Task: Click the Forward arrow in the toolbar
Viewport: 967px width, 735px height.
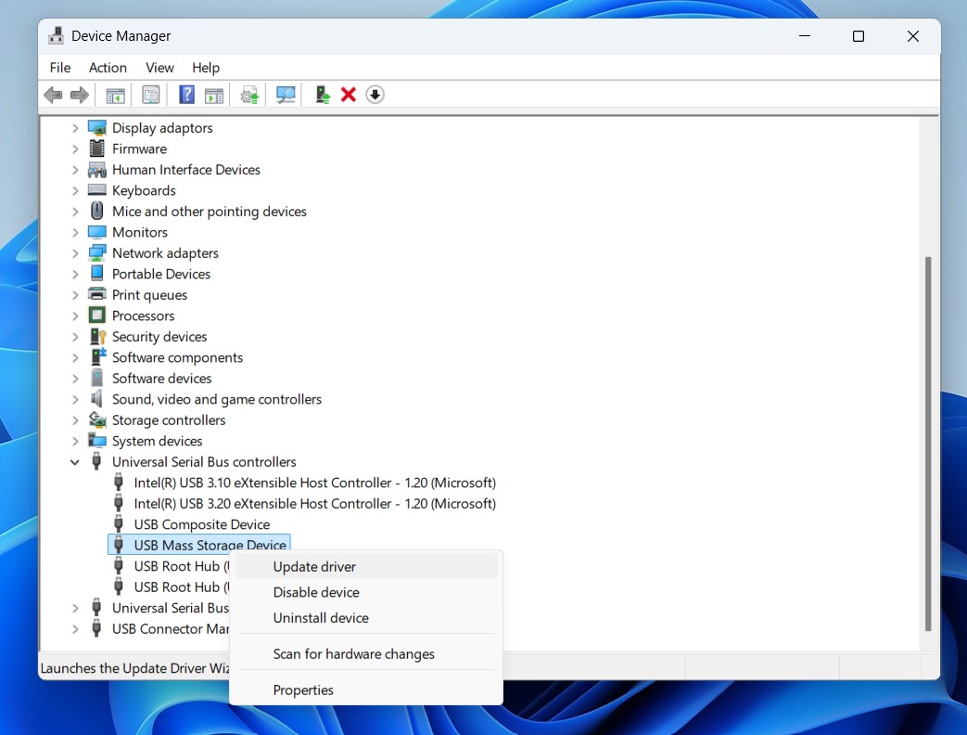Action: (x=80, y=95)
